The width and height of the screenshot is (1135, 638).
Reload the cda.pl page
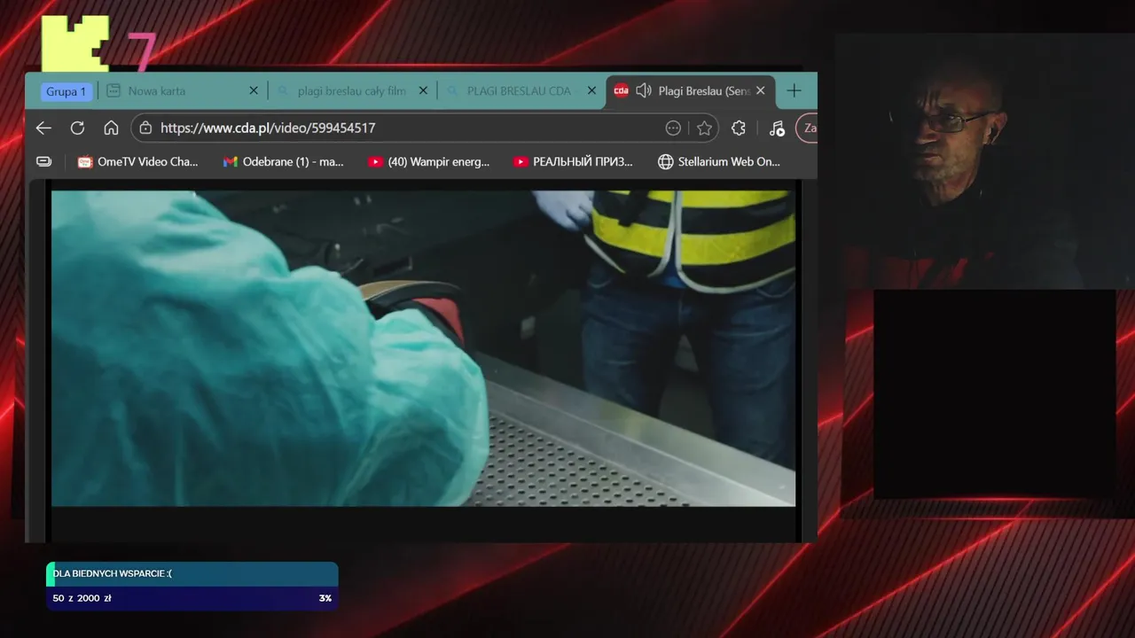pos(77,128)
